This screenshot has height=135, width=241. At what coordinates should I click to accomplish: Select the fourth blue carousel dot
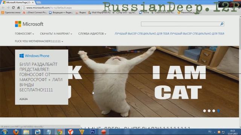(x=218, y=111)
